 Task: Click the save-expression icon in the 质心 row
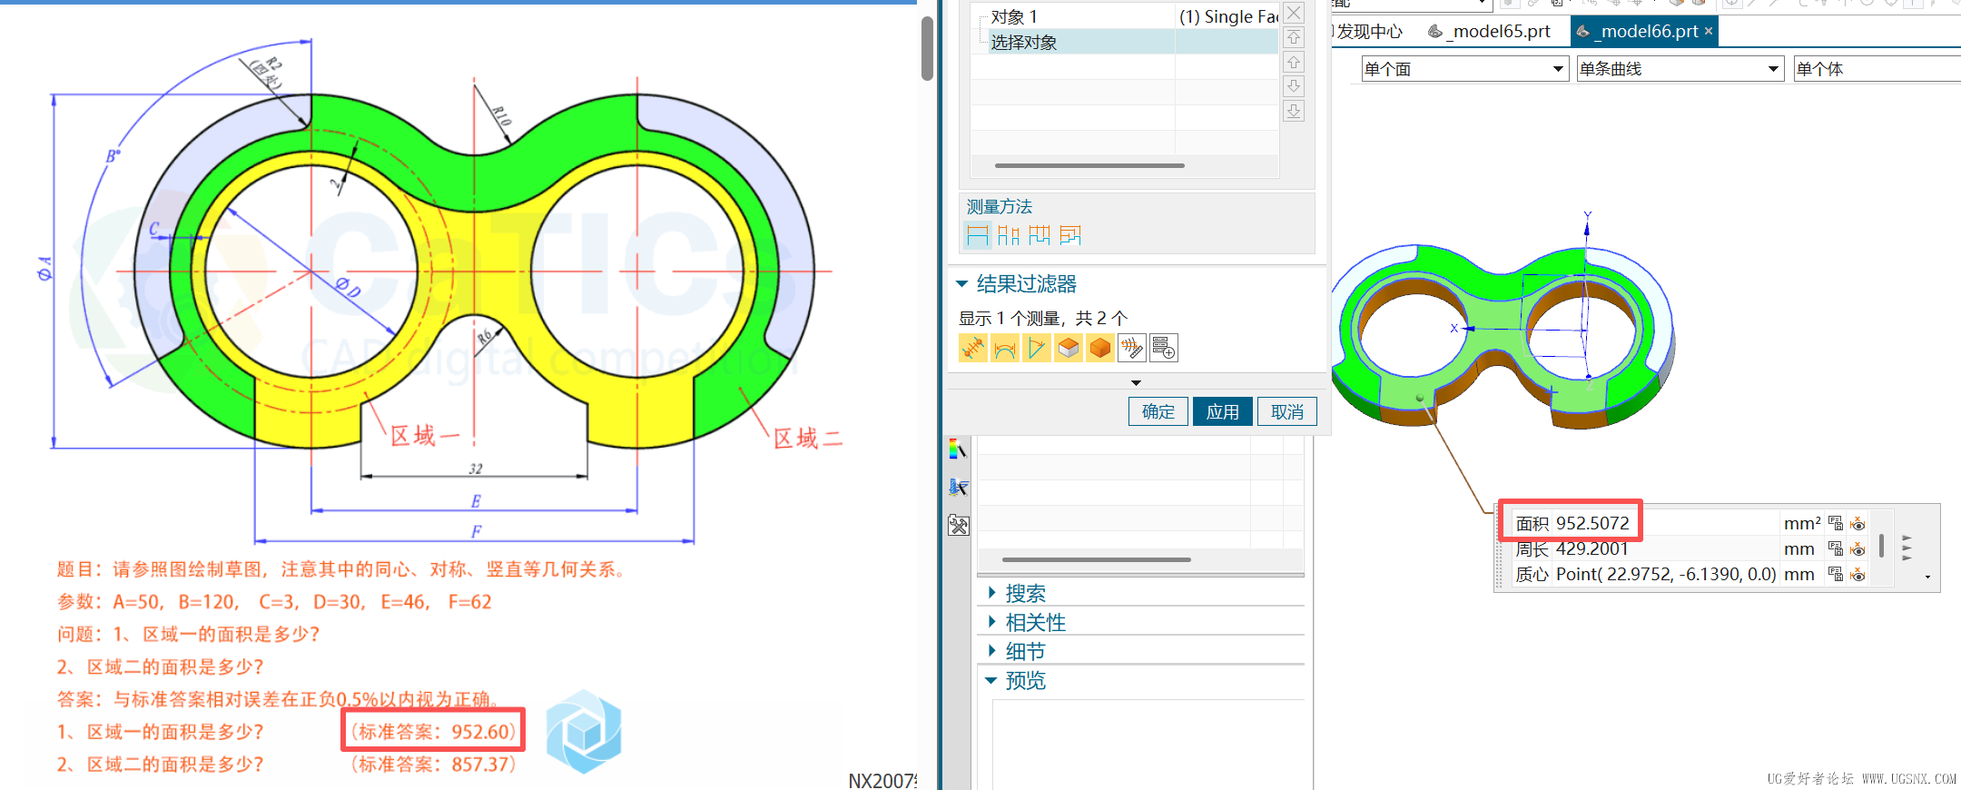pyautogui.click(x=1836, y=574)
